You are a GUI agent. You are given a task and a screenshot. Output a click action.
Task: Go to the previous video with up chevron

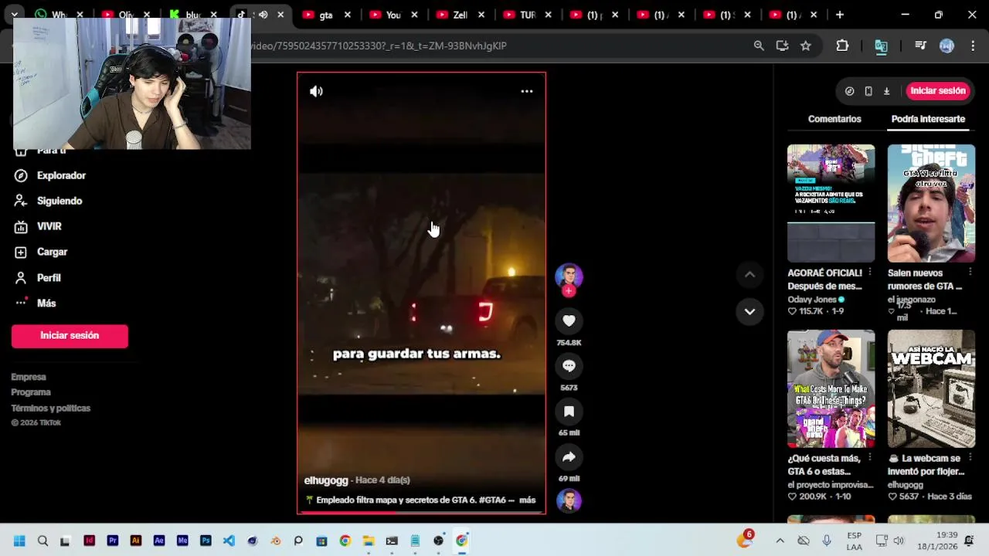tap(749, 275)
